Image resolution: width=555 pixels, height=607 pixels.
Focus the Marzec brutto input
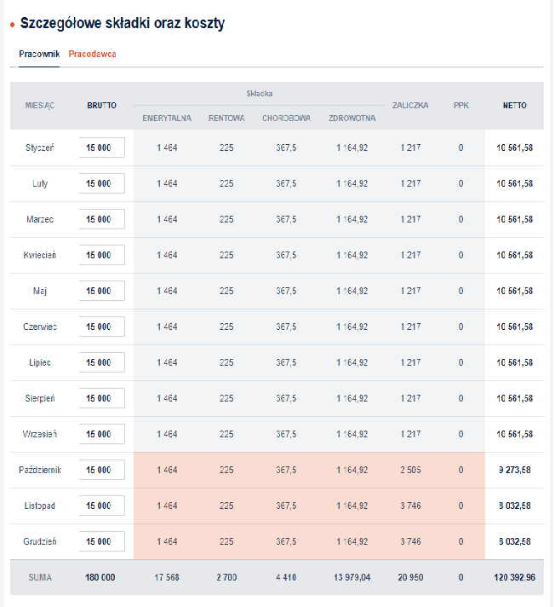point(102,219)
